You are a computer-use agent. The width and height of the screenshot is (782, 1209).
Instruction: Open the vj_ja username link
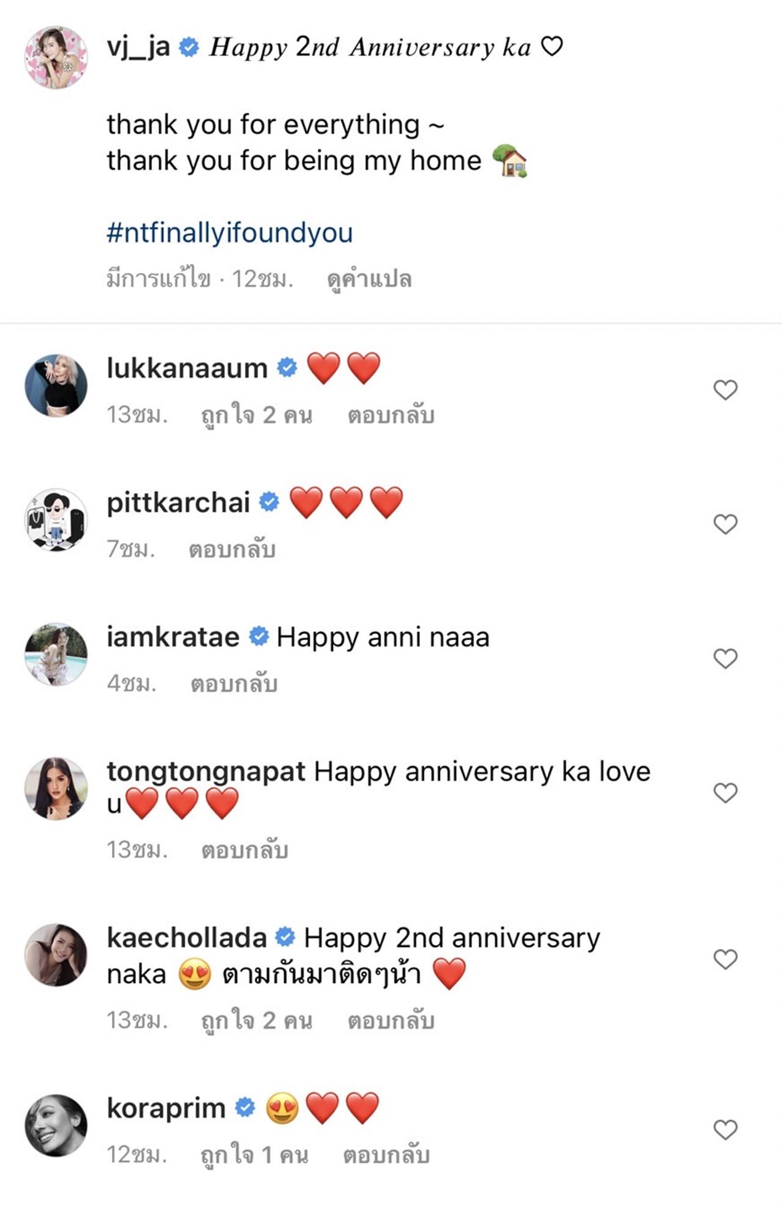pyautogui.click(x=138, y=47)
